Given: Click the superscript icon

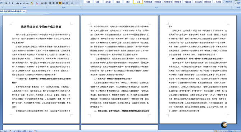Looking at the screenshot, I should pyautogui.click(x=24, y=3).
